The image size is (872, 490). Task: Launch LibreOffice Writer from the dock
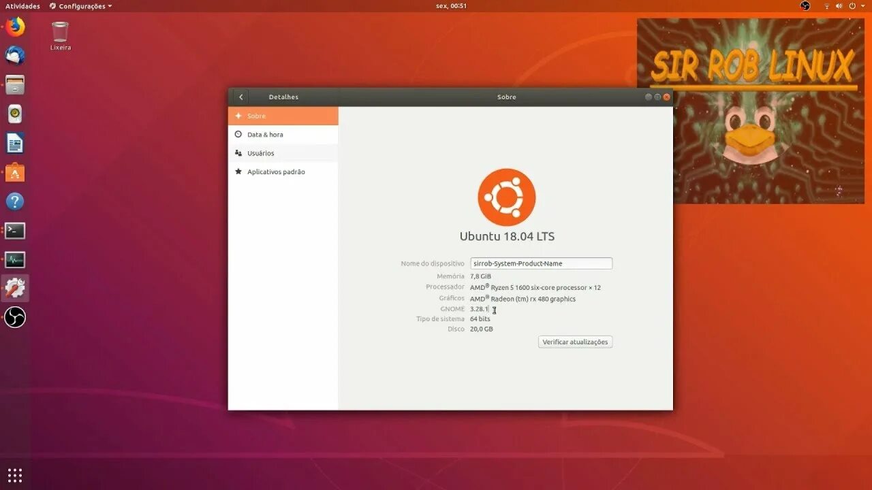coord(15,143)
